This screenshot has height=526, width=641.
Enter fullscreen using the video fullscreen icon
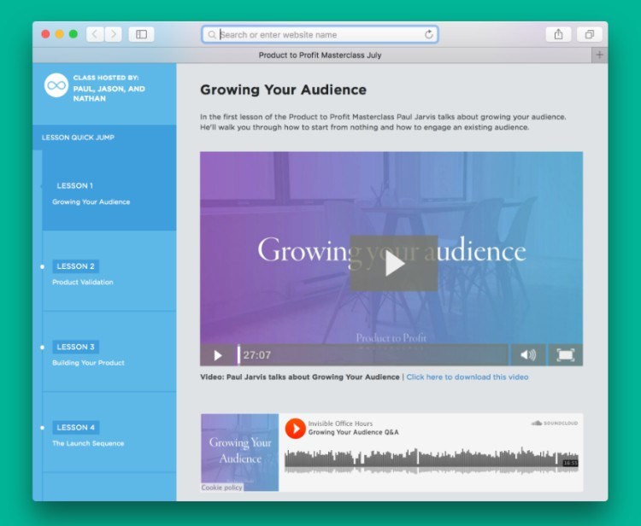coord(566,355)
